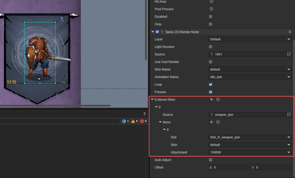Collapse the External Skins section
Screen dimensions: 295x178
152,99
